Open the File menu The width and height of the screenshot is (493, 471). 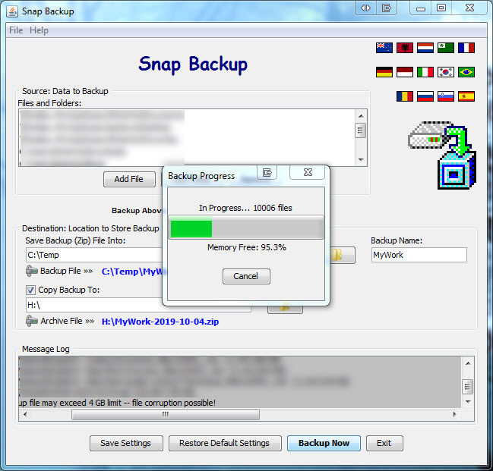click(x=16, y=30)
